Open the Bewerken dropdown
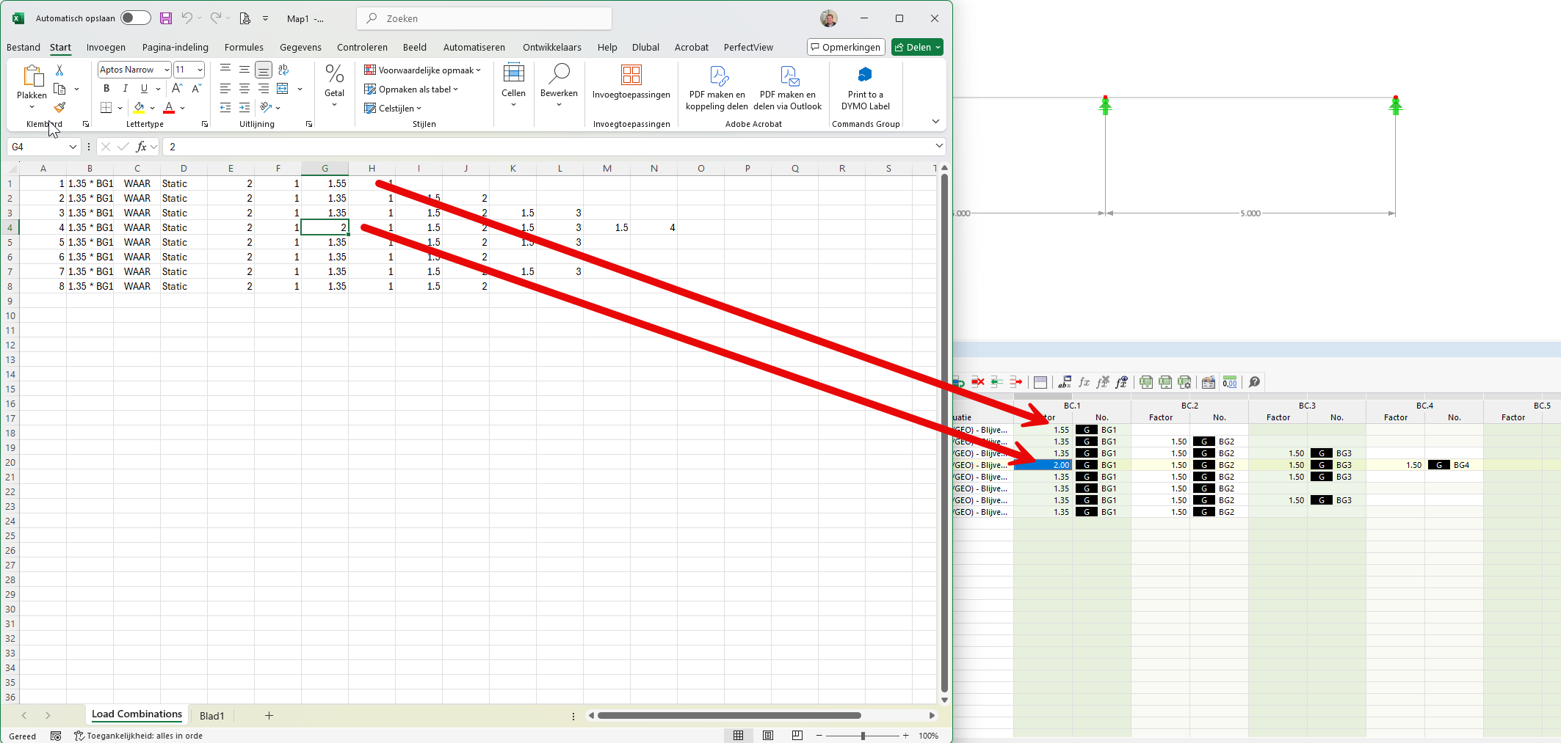1561x743 pixels. point(559,86)
